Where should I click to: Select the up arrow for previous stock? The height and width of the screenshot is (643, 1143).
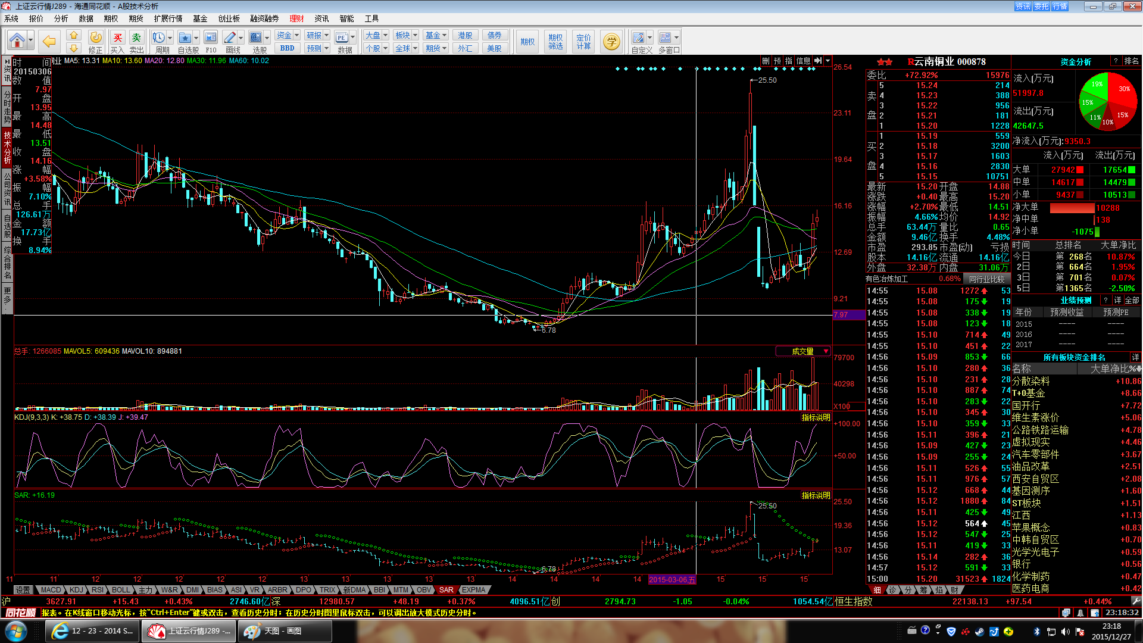74,35
